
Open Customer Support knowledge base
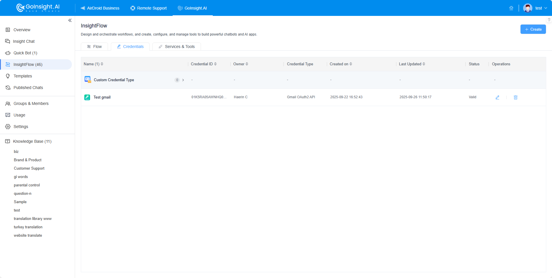coord(29,168)
